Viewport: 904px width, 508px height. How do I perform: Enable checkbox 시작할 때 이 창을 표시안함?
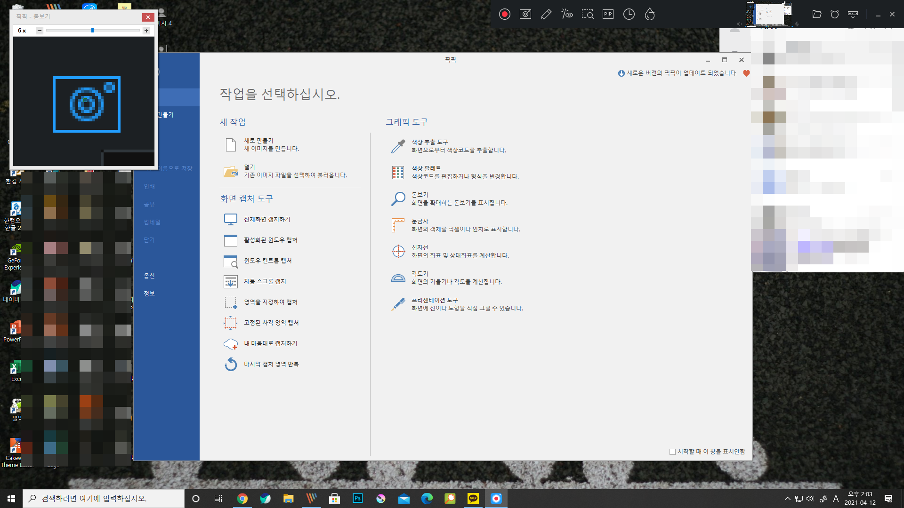672,452
